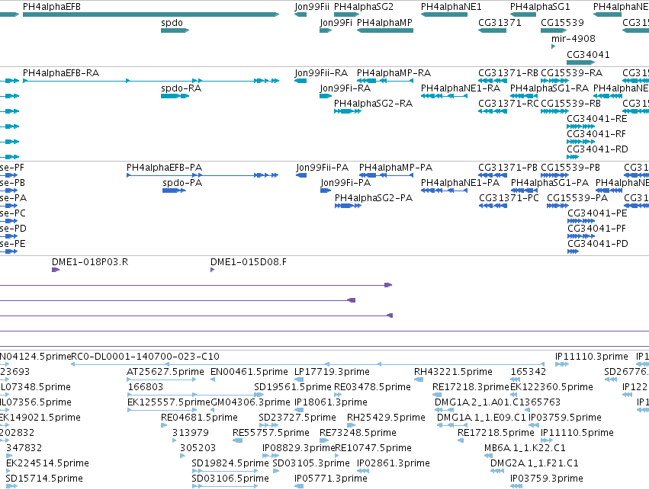Click EST SD19561.5prime
This screenshot has width=649, height=490.
click(x=259, y=395)
